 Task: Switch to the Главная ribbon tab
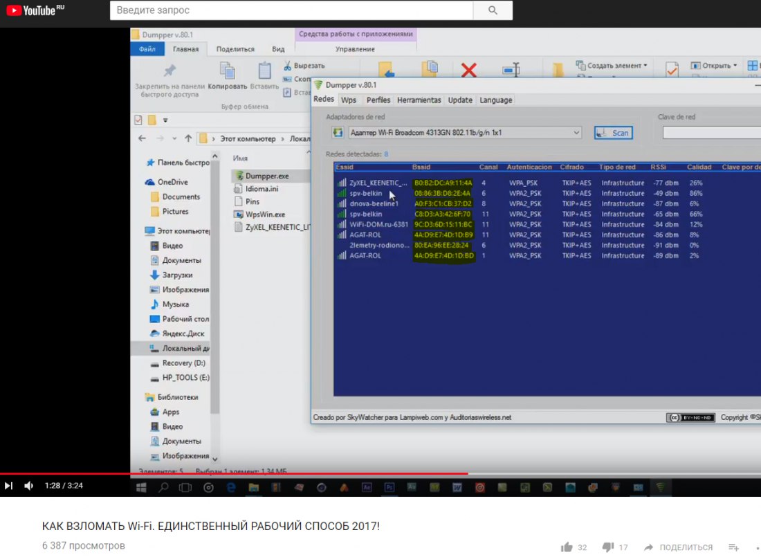pos(186,49)
